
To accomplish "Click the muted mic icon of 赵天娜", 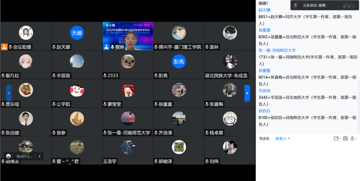I will (x=54, y=47).
